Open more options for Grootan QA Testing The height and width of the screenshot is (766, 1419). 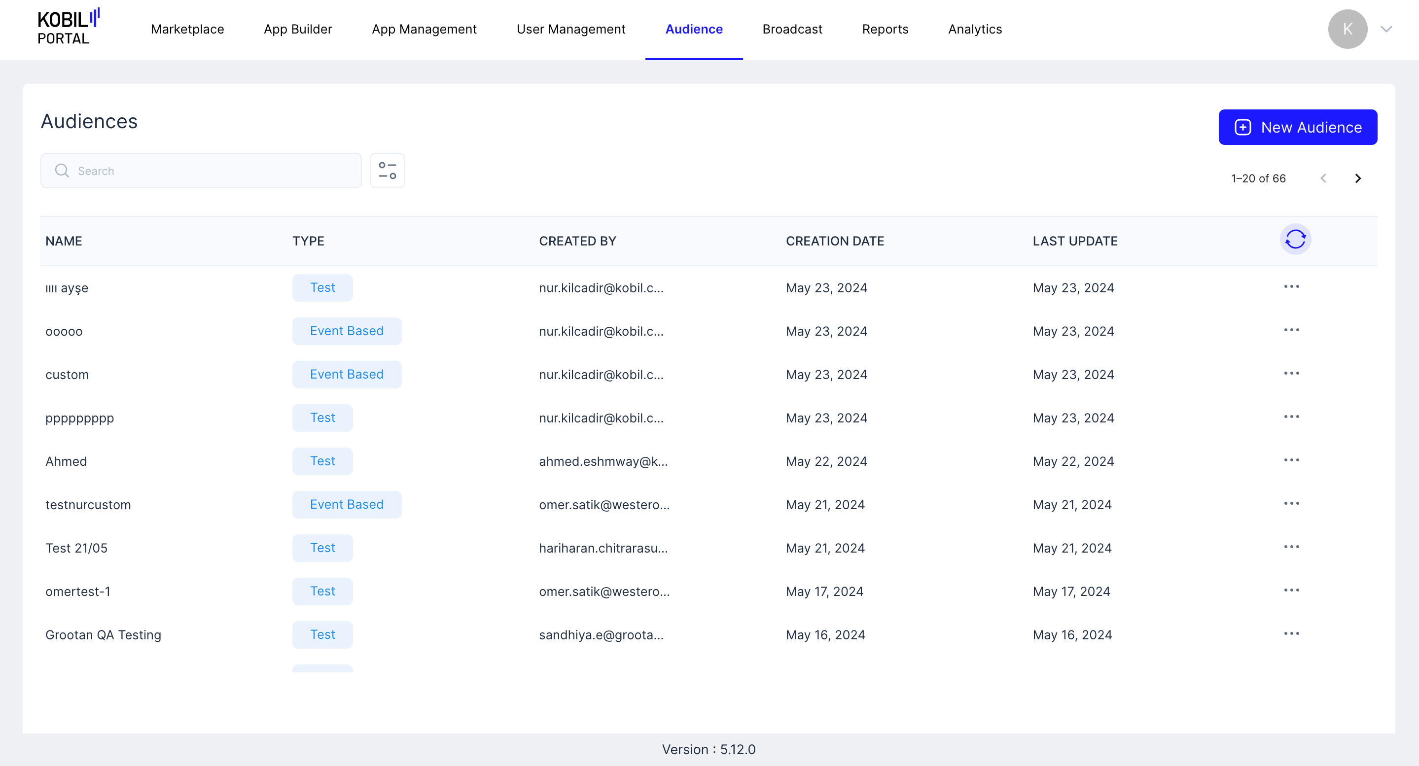(x=1291, y=634)
